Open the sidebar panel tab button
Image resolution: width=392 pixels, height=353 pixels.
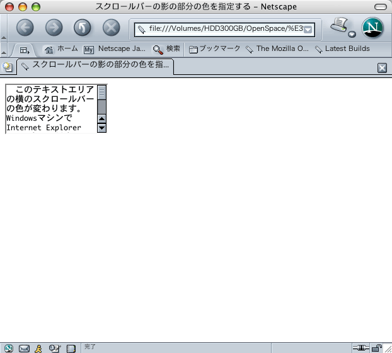(x=24, y=50)
